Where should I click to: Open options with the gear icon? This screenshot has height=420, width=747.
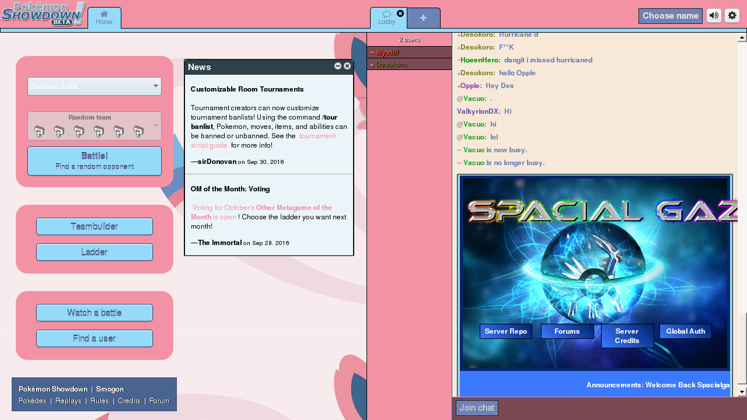pyautogui.click(x=732, y=16)
